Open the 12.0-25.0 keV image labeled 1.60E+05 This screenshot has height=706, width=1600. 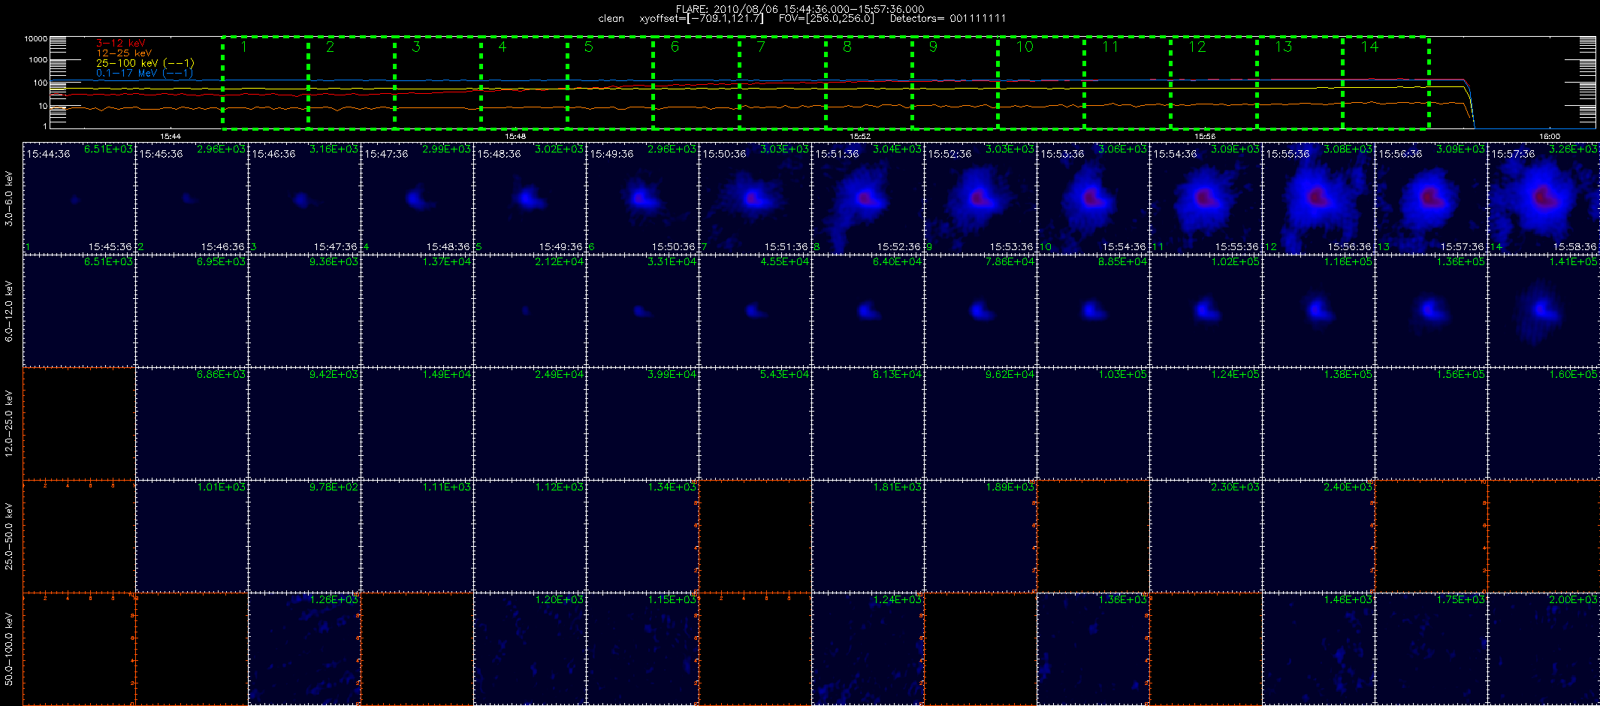click(1544, 424)
